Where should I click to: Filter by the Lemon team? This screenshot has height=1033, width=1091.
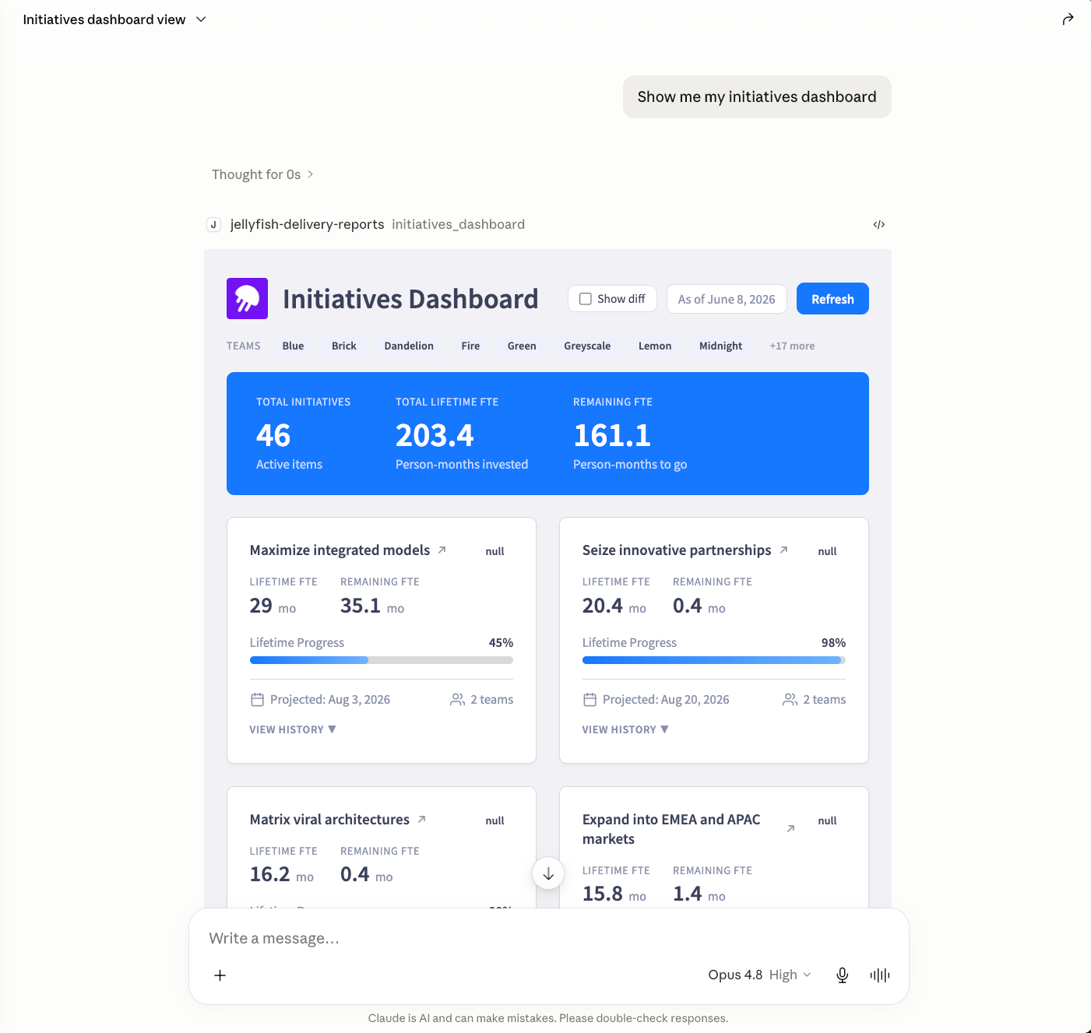(x=655, y=346)
